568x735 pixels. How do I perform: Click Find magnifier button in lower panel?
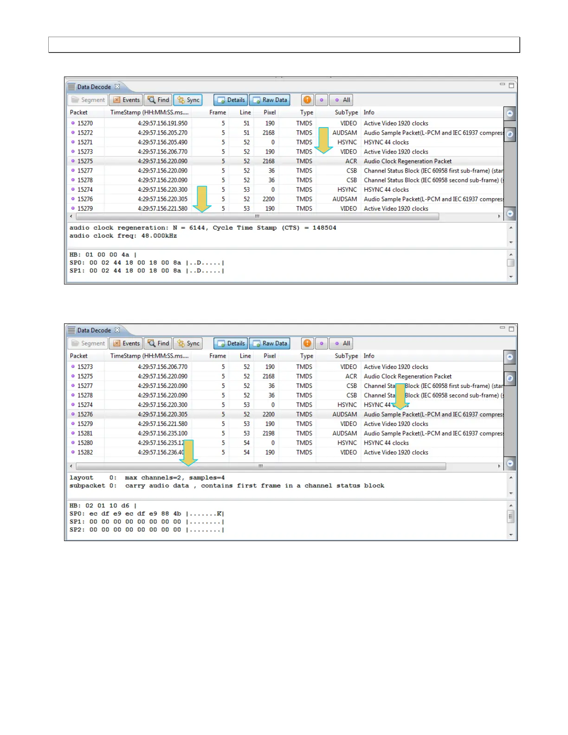pos(158,343)
